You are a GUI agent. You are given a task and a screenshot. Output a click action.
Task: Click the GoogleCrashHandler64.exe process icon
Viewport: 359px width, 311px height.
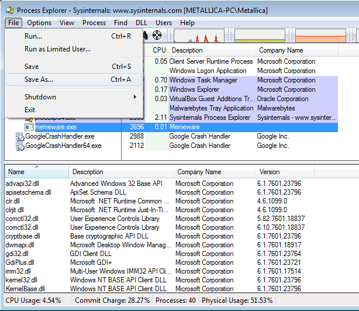pos(20,146)
